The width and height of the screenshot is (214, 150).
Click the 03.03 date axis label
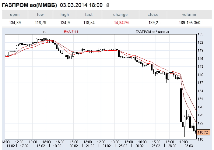[189, 146]
